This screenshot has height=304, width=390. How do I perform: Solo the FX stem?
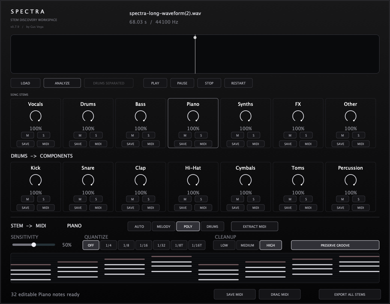(x=306, y=135)
